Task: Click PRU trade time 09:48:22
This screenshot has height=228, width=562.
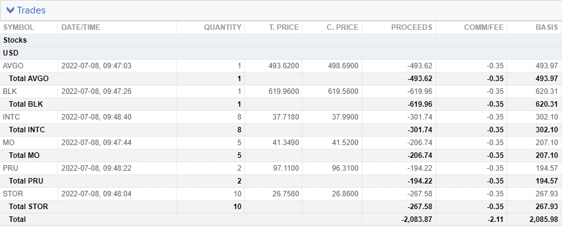Action: point(97,168)
